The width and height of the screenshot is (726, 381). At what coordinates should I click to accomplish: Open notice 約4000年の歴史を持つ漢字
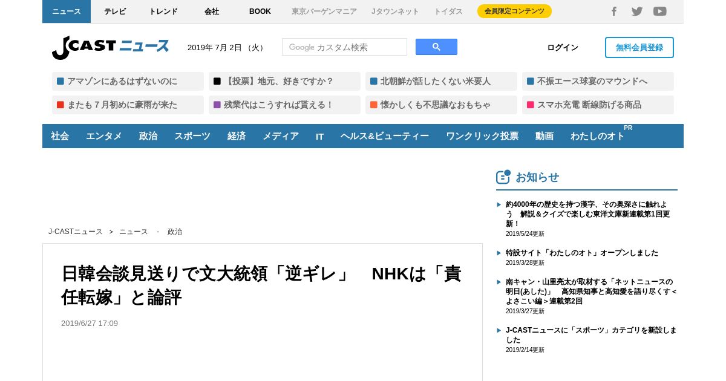click(587, 214)
